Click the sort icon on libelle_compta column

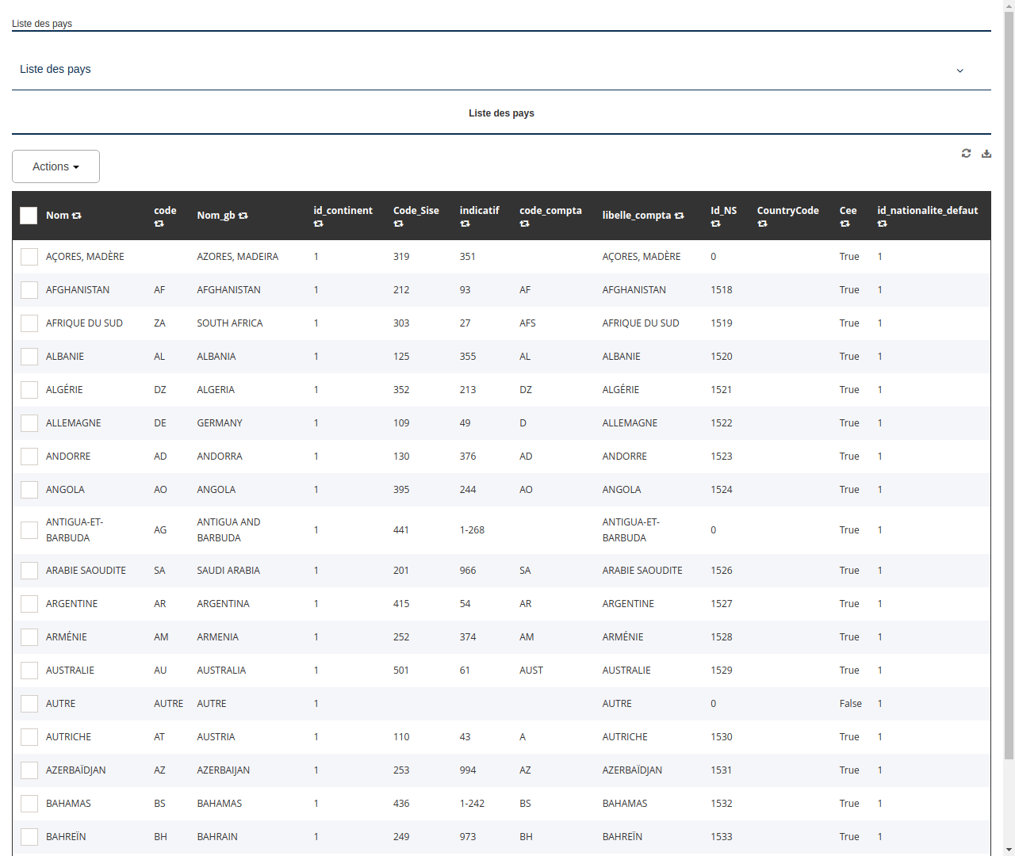point(680,215)
